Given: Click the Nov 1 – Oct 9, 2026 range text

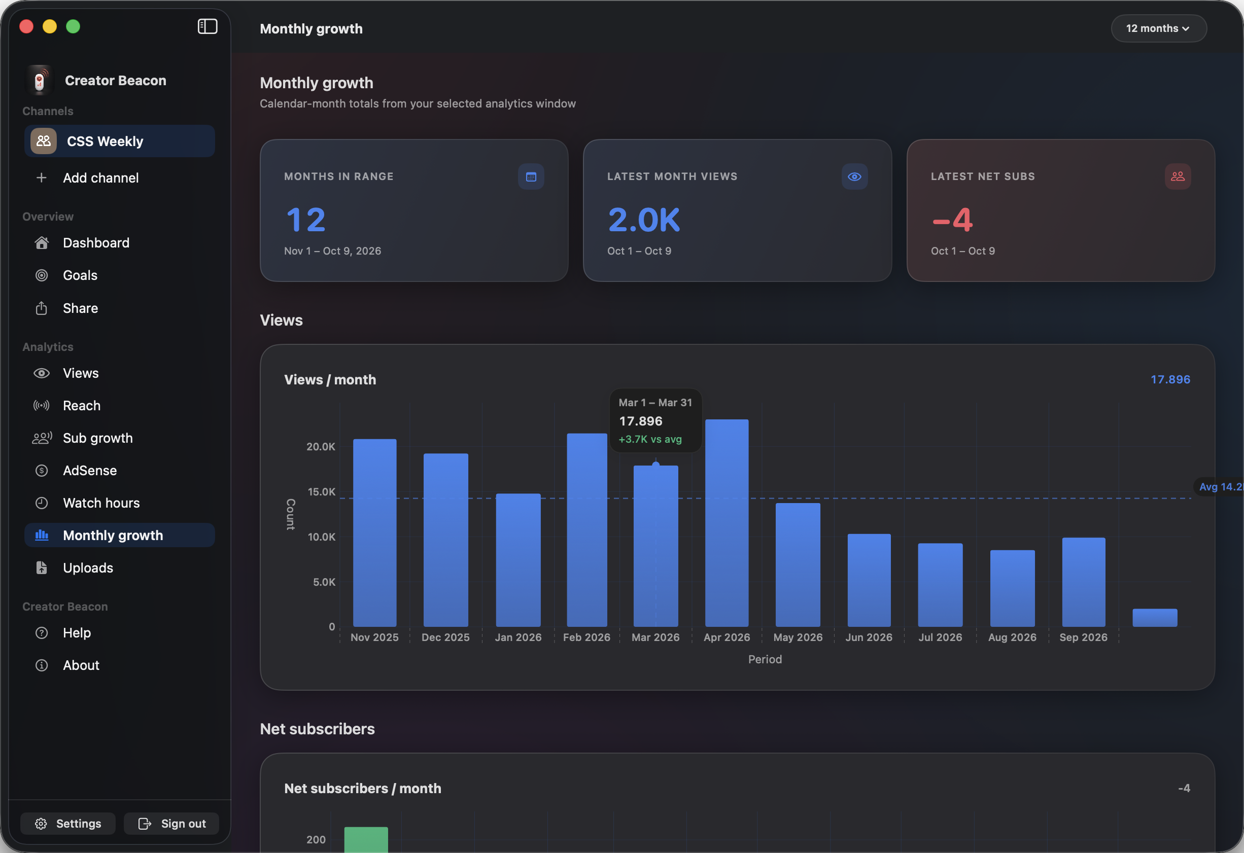Looking at the screenshot, I should (x=332, y=251).
